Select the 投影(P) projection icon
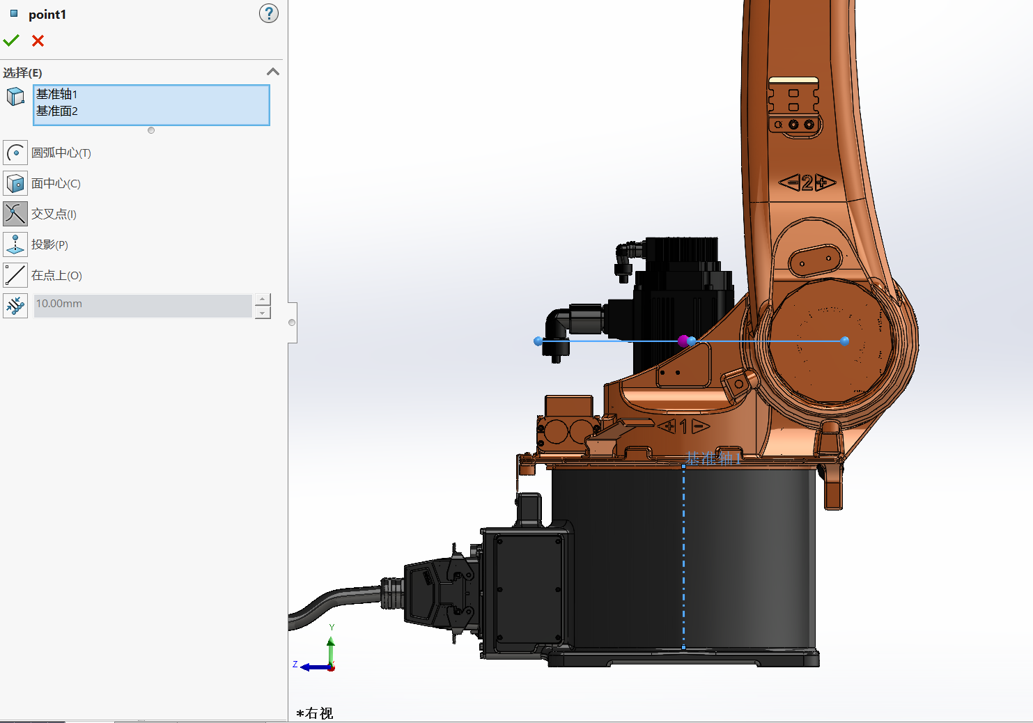The image size is (1033, 723). pyautogui.click(x=15, y=244)
